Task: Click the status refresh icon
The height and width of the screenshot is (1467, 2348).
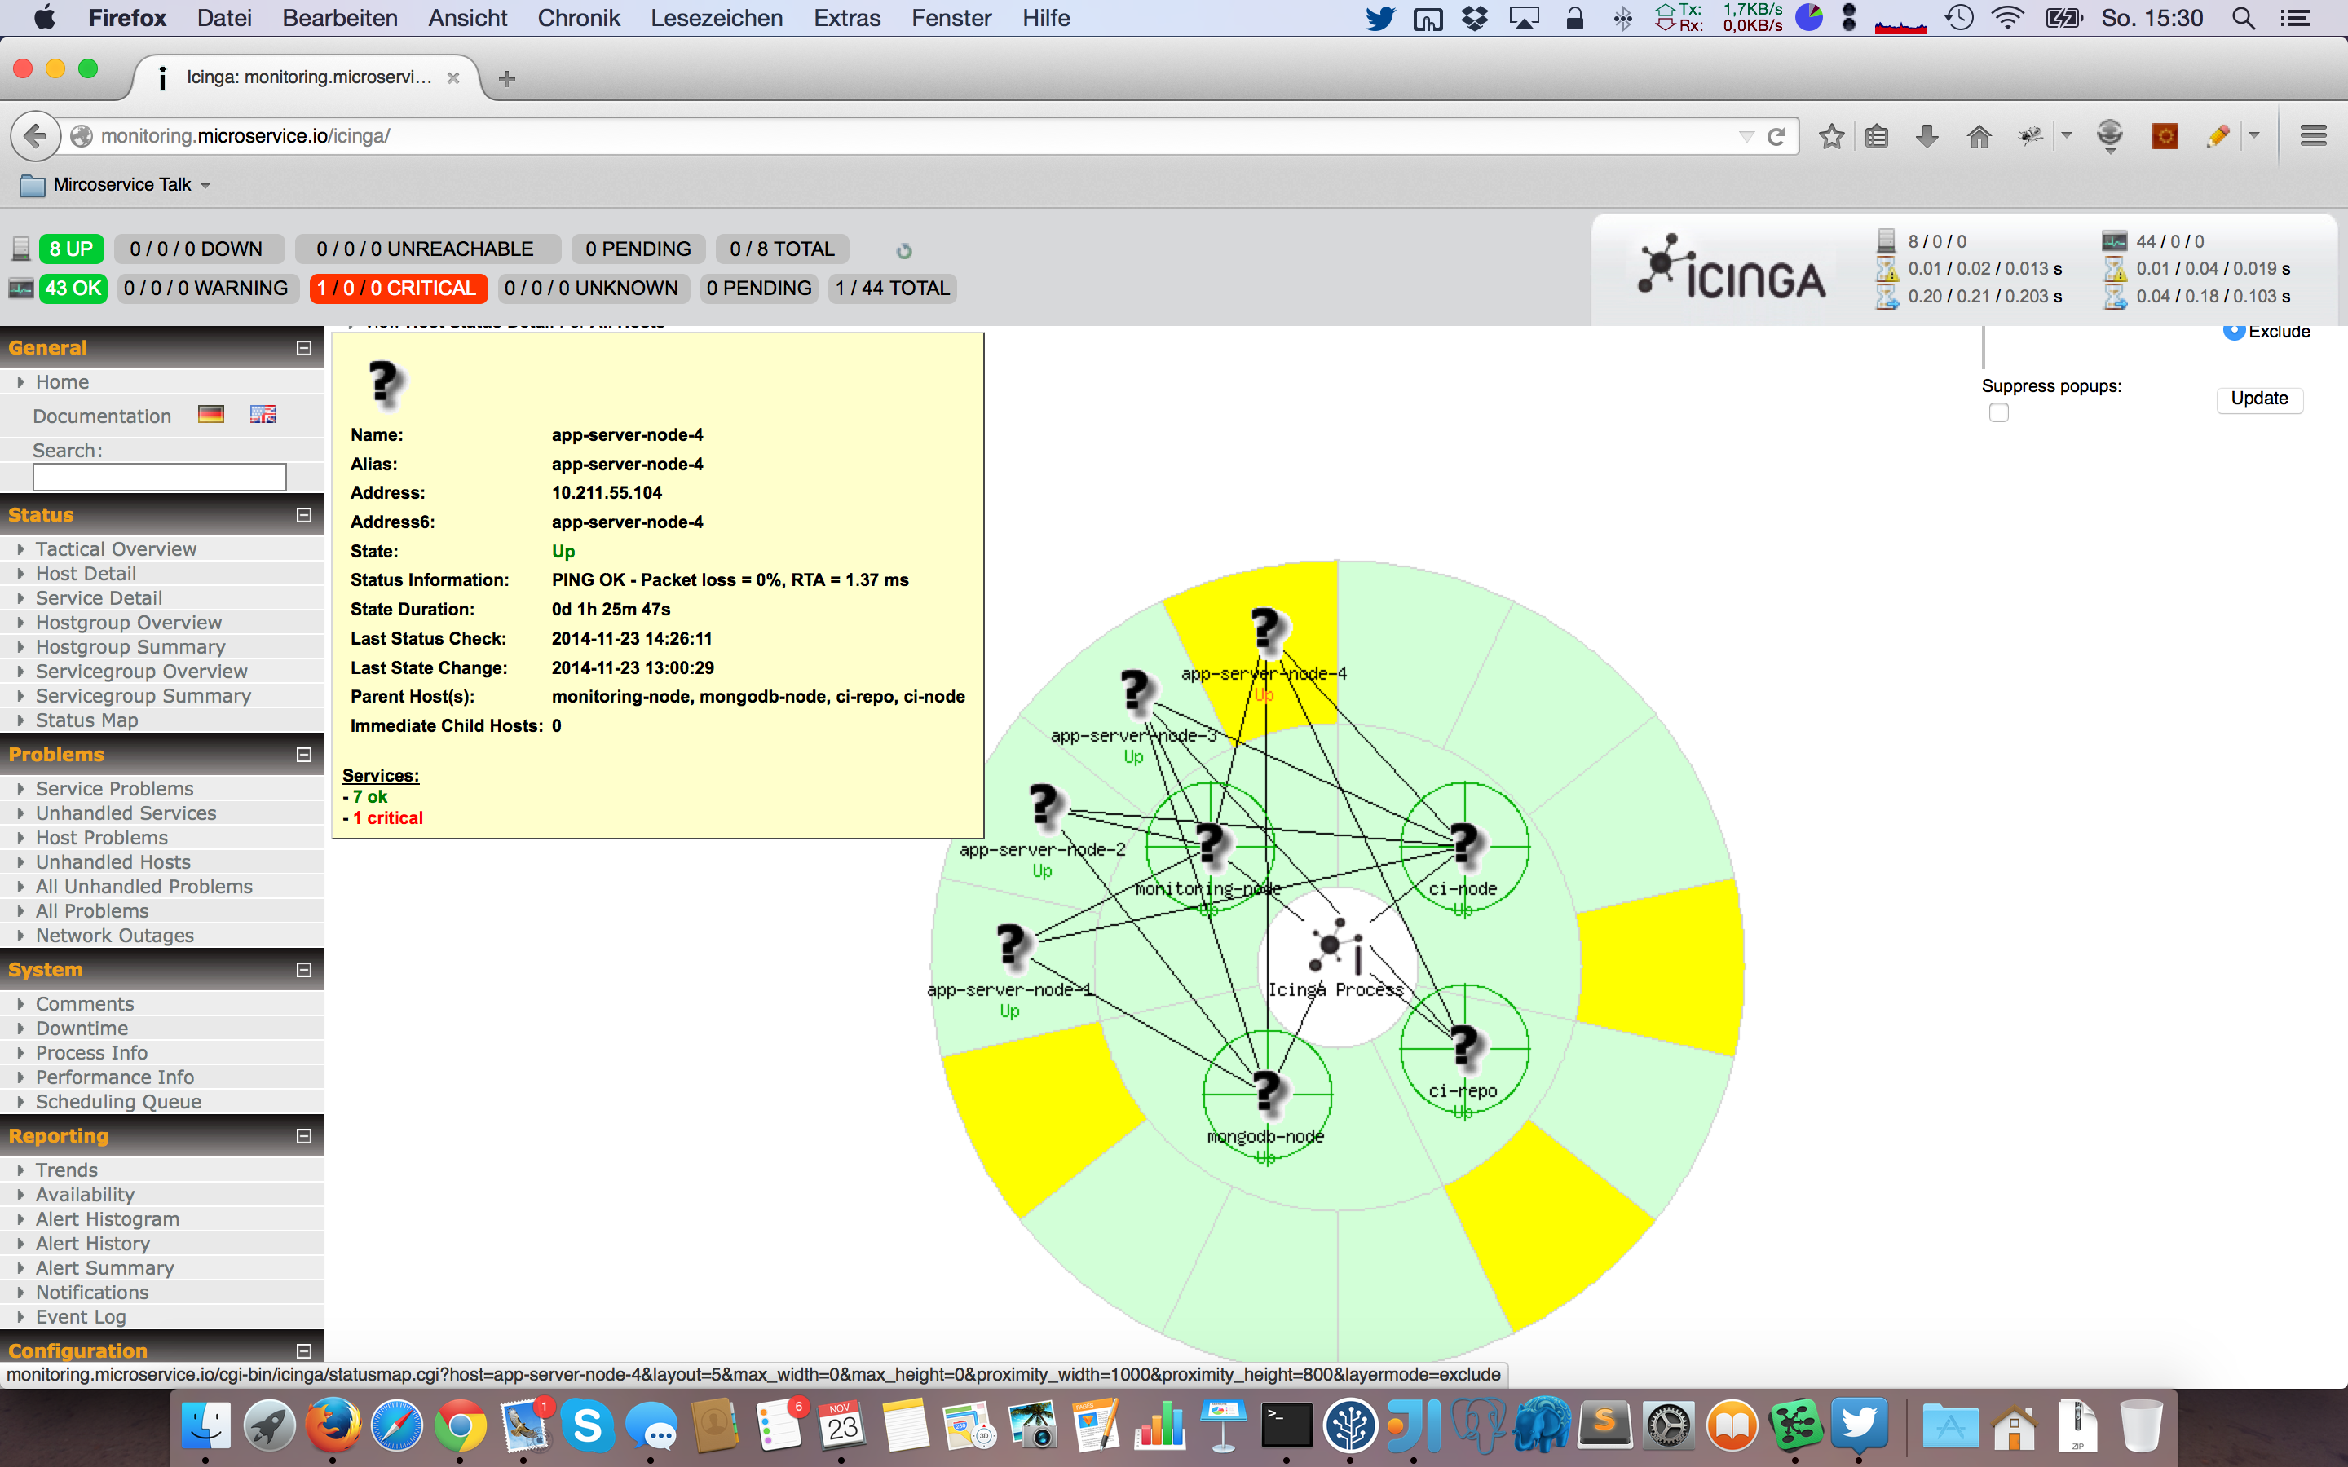Action: pos(903,250)
